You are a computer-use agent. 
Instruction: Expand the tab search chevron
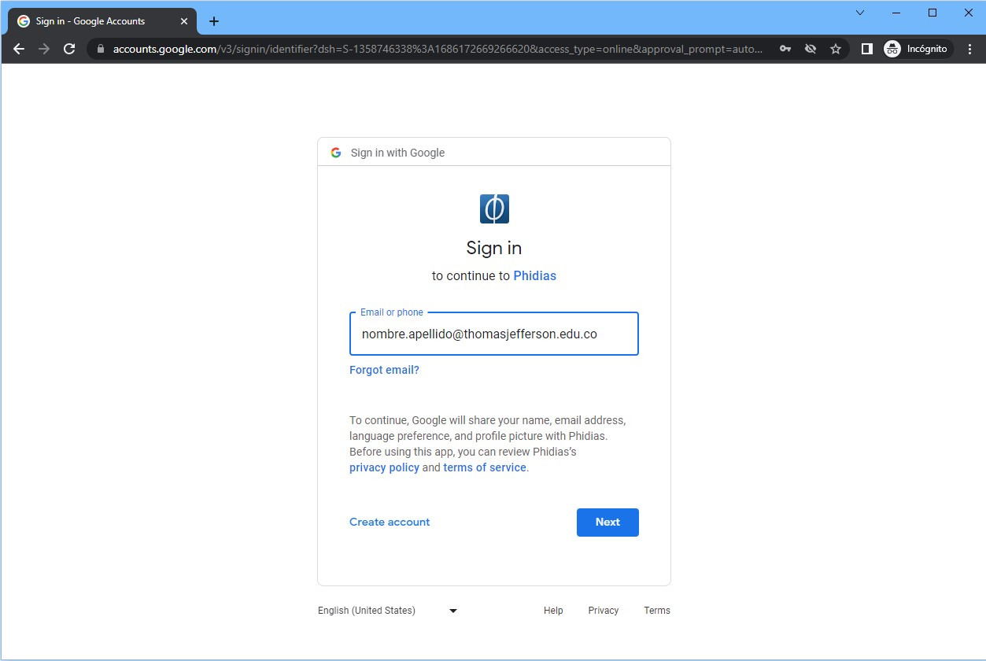tap(859, 13)
